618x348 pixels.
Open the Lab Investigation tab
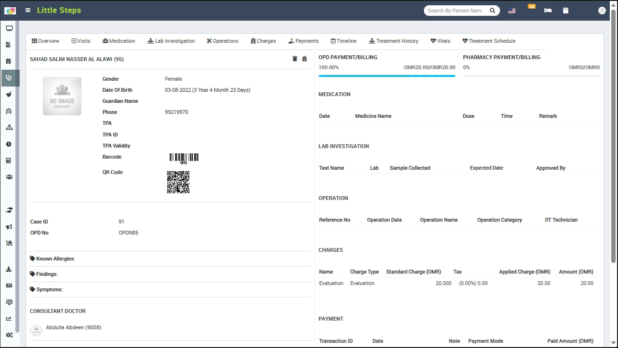pos(171,41)
